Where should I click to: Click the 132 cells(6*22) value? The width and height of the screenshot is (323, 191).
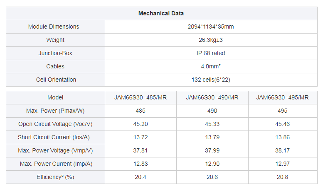coord(211,80)
